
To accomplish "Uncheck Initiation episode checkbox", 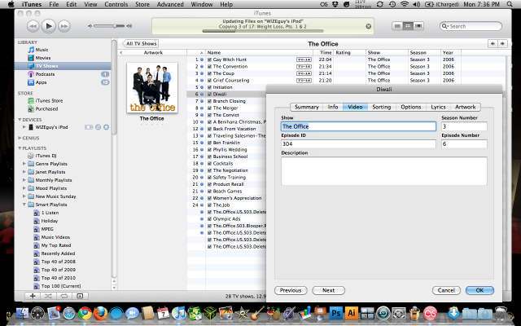I will [210, 87].
